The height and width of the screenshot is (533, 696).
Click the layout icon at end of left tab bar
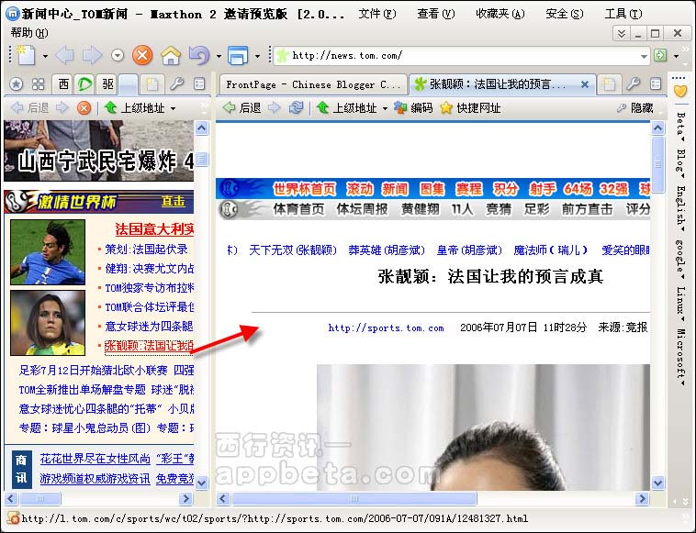pyautogui.click(x=199, y=83)
